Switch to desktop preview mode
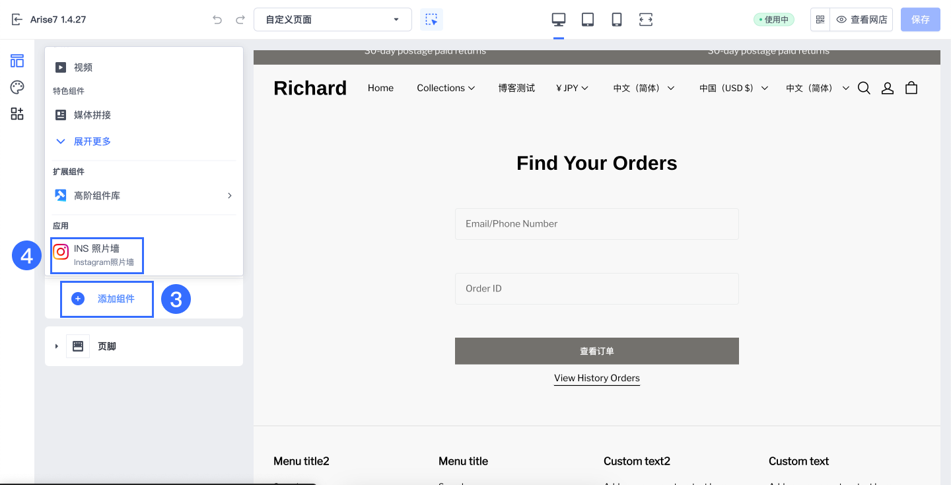This screenshot has width=951, height=485. pyautogui.click(x=559, y=20)
